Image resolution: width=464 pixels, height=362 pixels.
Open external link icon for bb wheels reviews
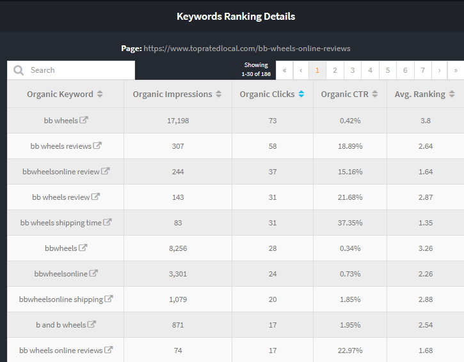coord(97,146)
